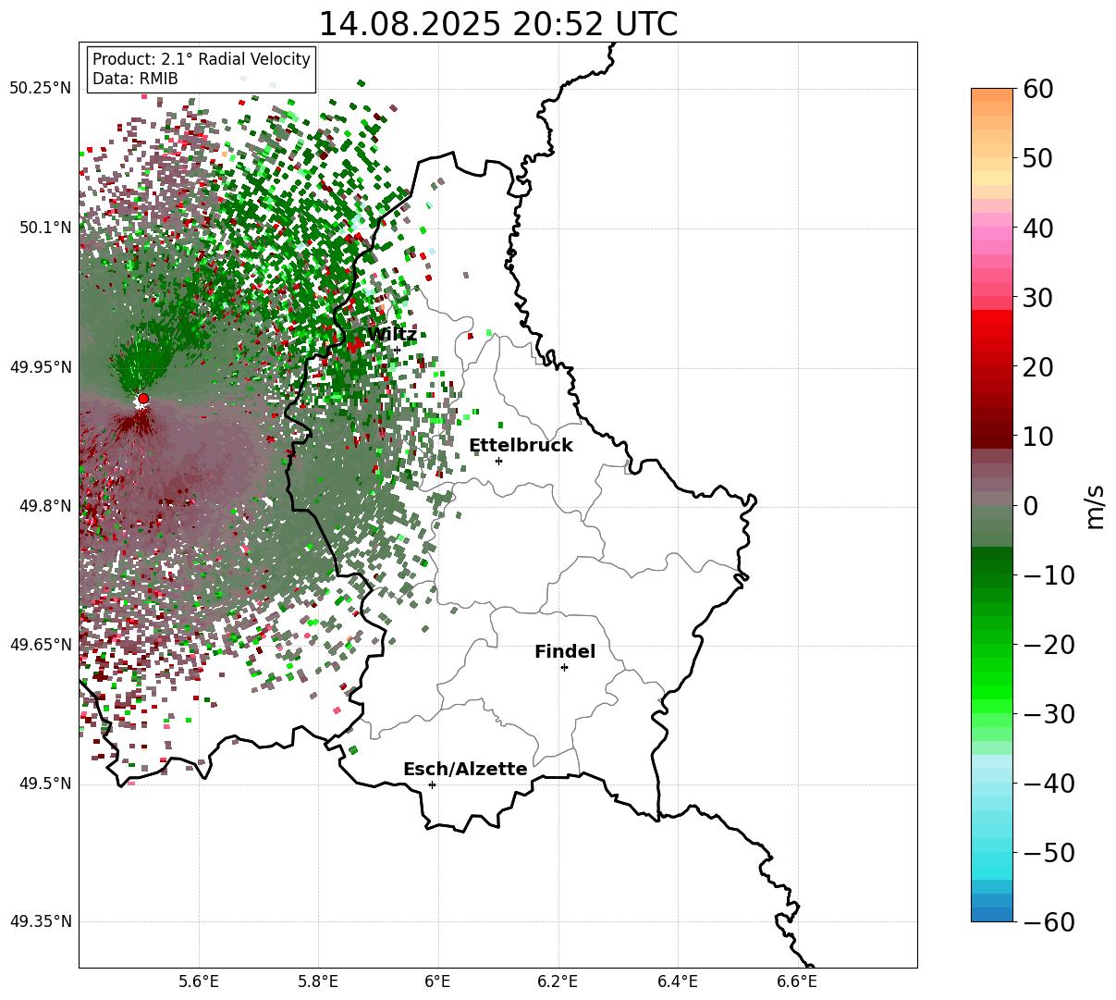This screenshot has width=1116, height=1000.
Task: Click the colorbar tick label 10
Action: (1037, 437)
